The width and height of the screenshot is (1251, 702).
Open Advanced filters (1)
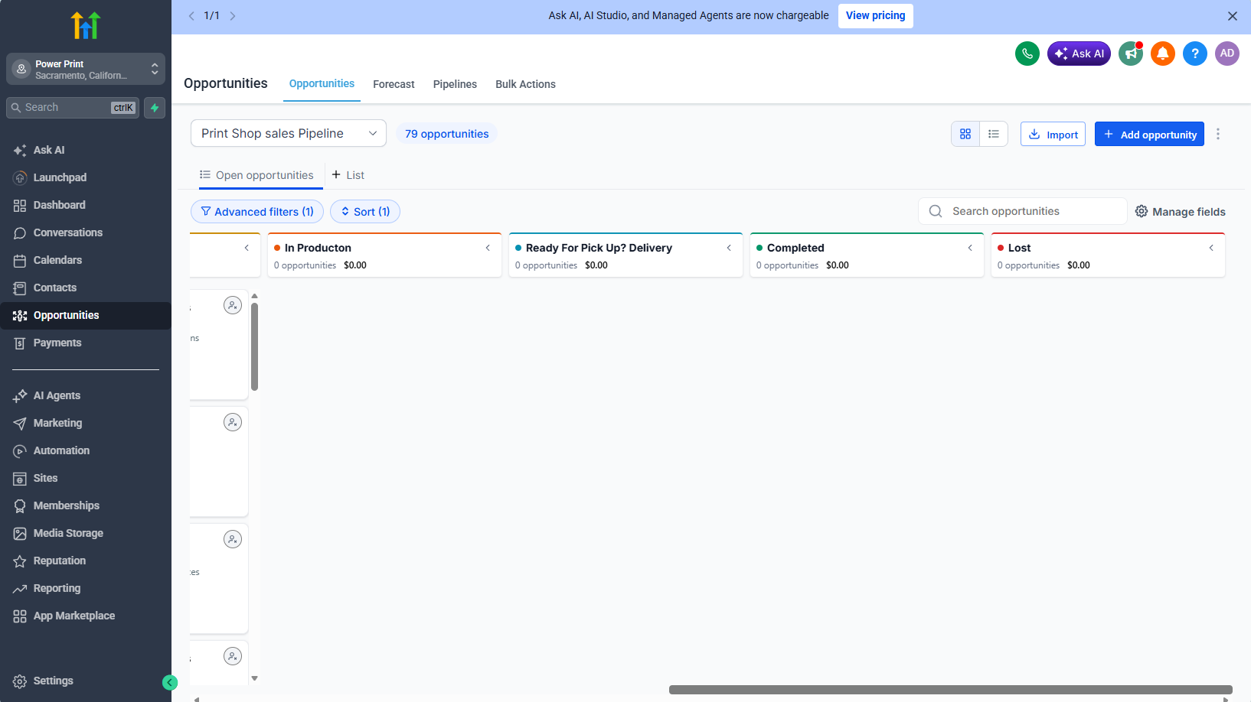click(257, 212)
